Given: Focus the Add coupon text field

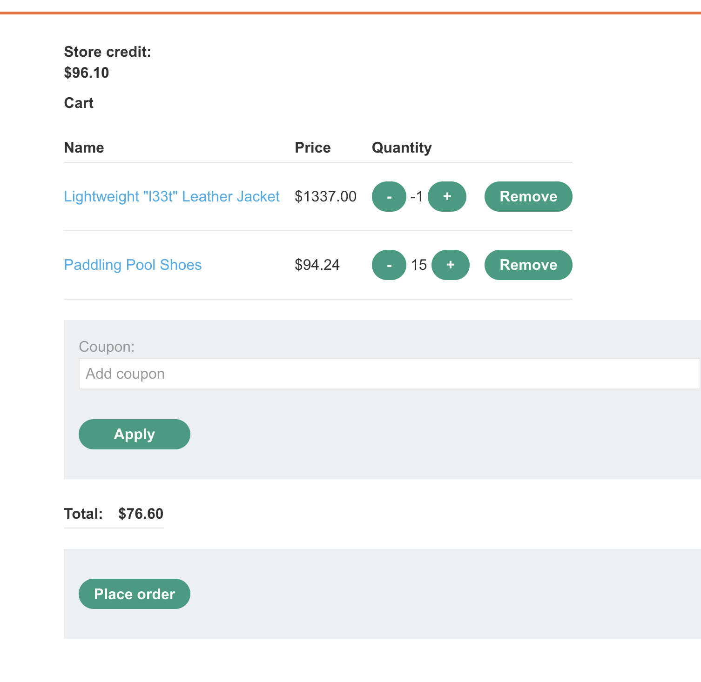Looking at the screenshot, I should coord(389,374).
